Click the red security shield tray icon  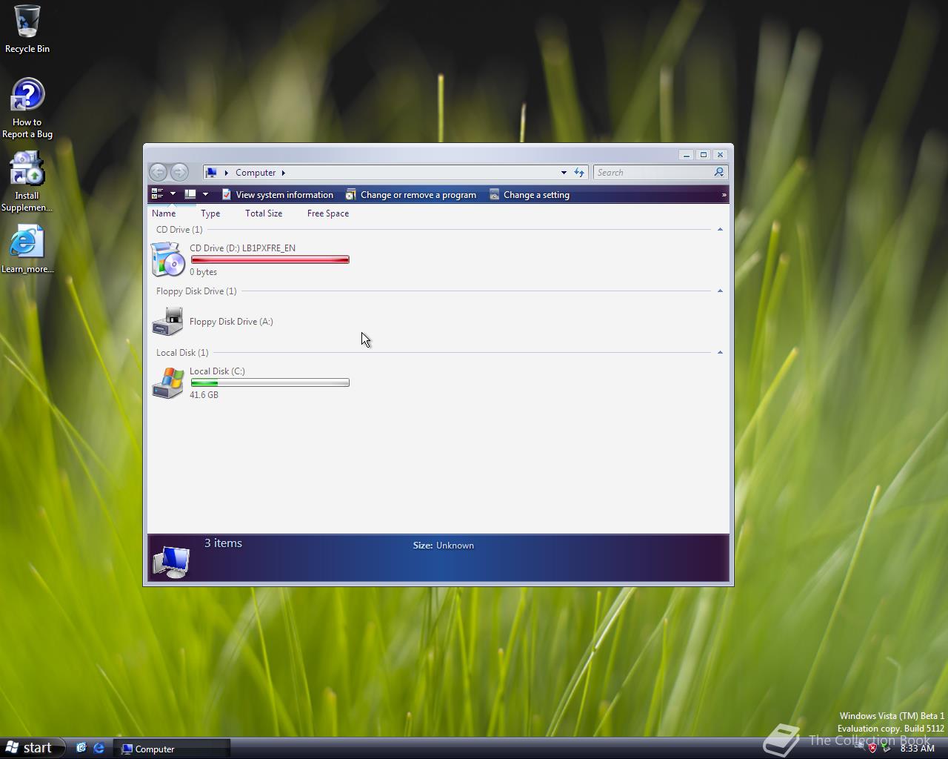(872, 748)
